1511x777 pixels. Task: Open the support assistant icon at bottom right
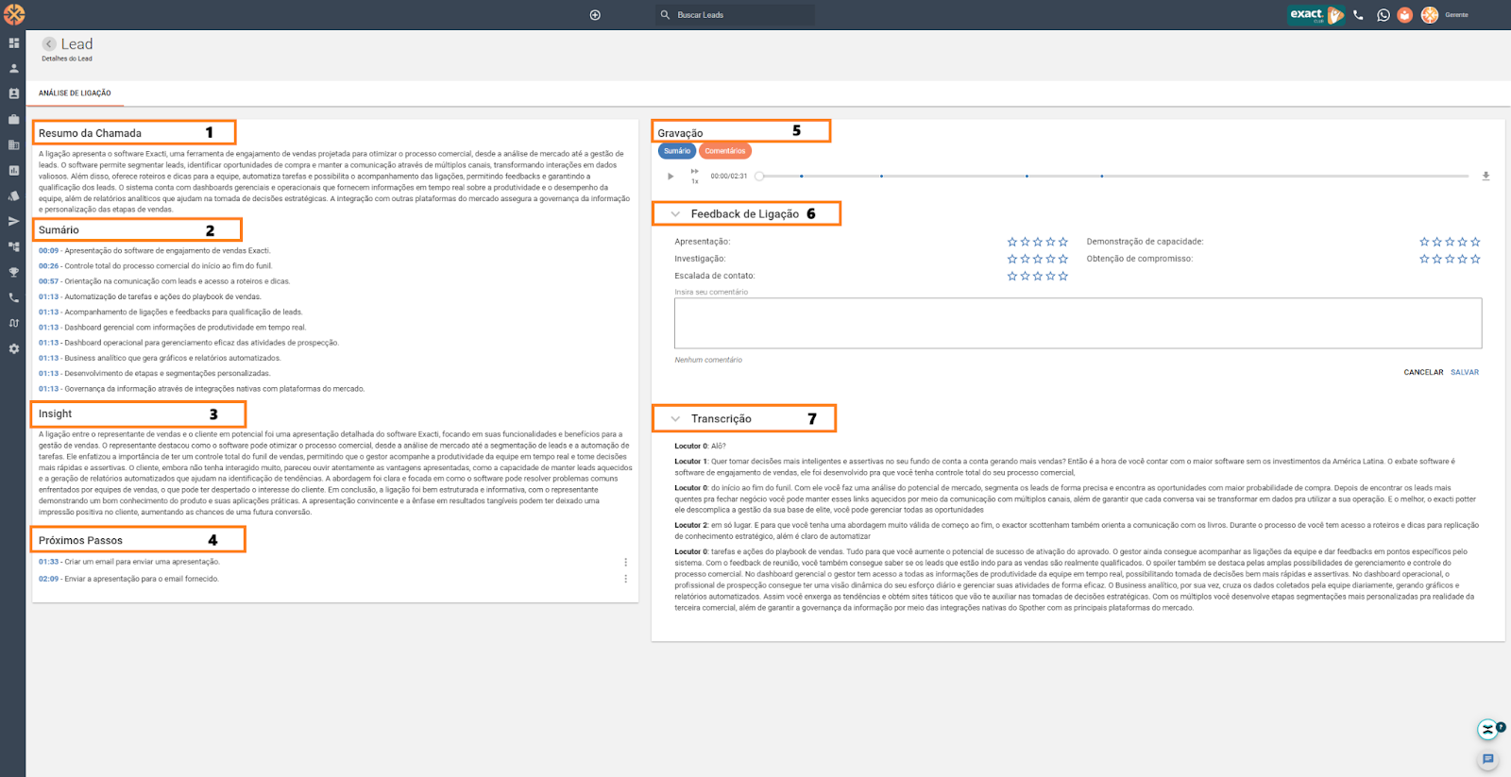[1488, 729]
